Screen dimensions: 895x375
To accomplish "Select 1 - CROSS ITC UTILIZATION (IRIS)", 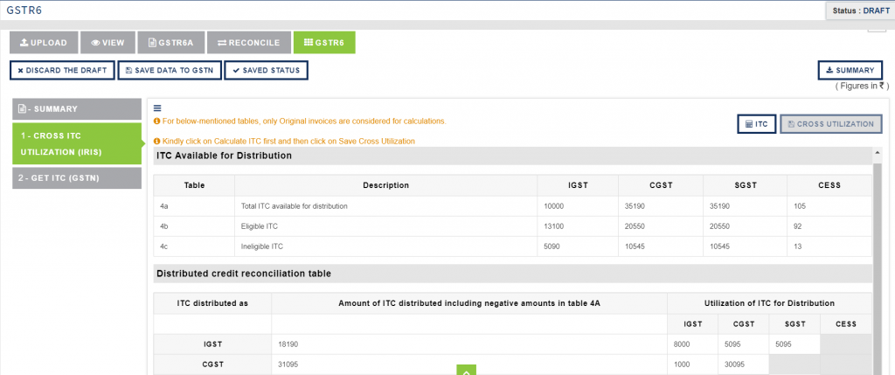I will click(x=77, y=144).
